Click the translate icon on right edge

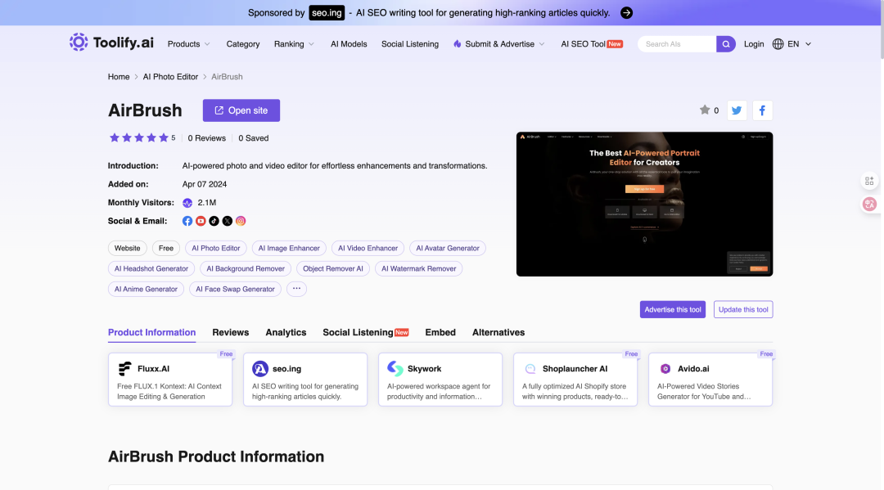point(869,204)
